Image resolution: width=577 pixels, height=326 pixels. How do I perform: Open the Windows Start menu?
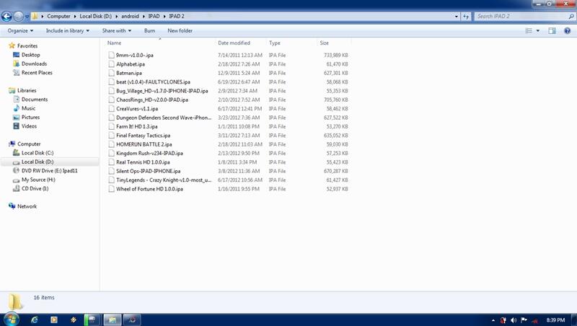pyautogui.click(x=11, y=319)
